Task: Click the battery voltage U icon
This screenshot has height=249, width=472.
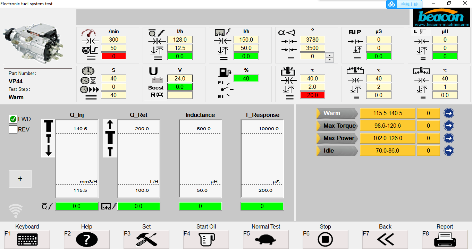Action: point(153,71)
